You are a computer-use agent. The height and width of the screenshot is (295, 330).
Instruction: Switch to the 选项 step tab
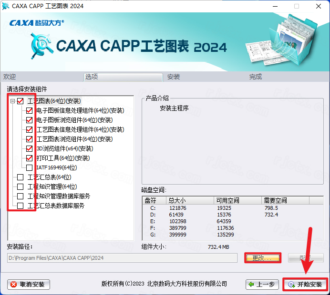(x=92, y=77)
